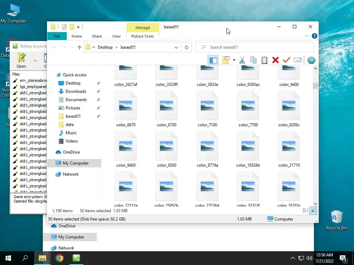The image size is (354, 265).
Task: Click the folder options toolbar icon
Action: (x=226, y=60)
